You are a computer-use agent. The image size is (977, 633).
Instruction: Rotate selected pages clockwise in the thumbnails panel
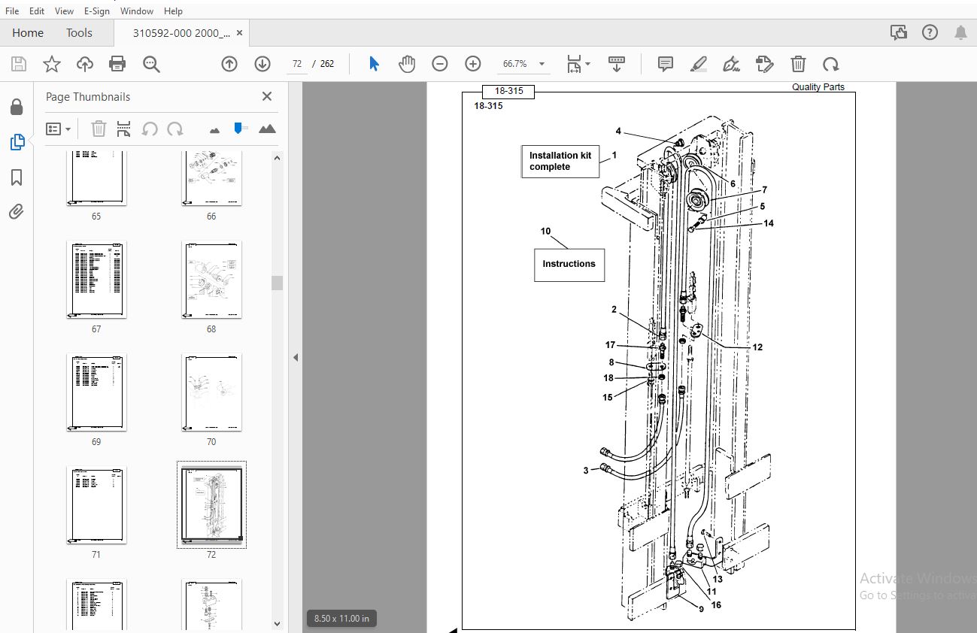point(175,129)
